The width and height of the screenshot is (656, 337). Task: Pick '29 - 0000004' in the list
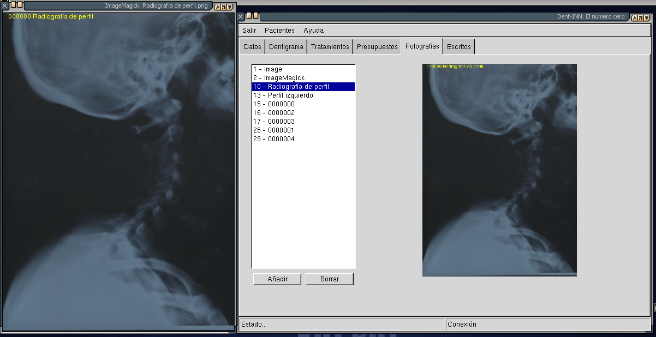point(273,139)
